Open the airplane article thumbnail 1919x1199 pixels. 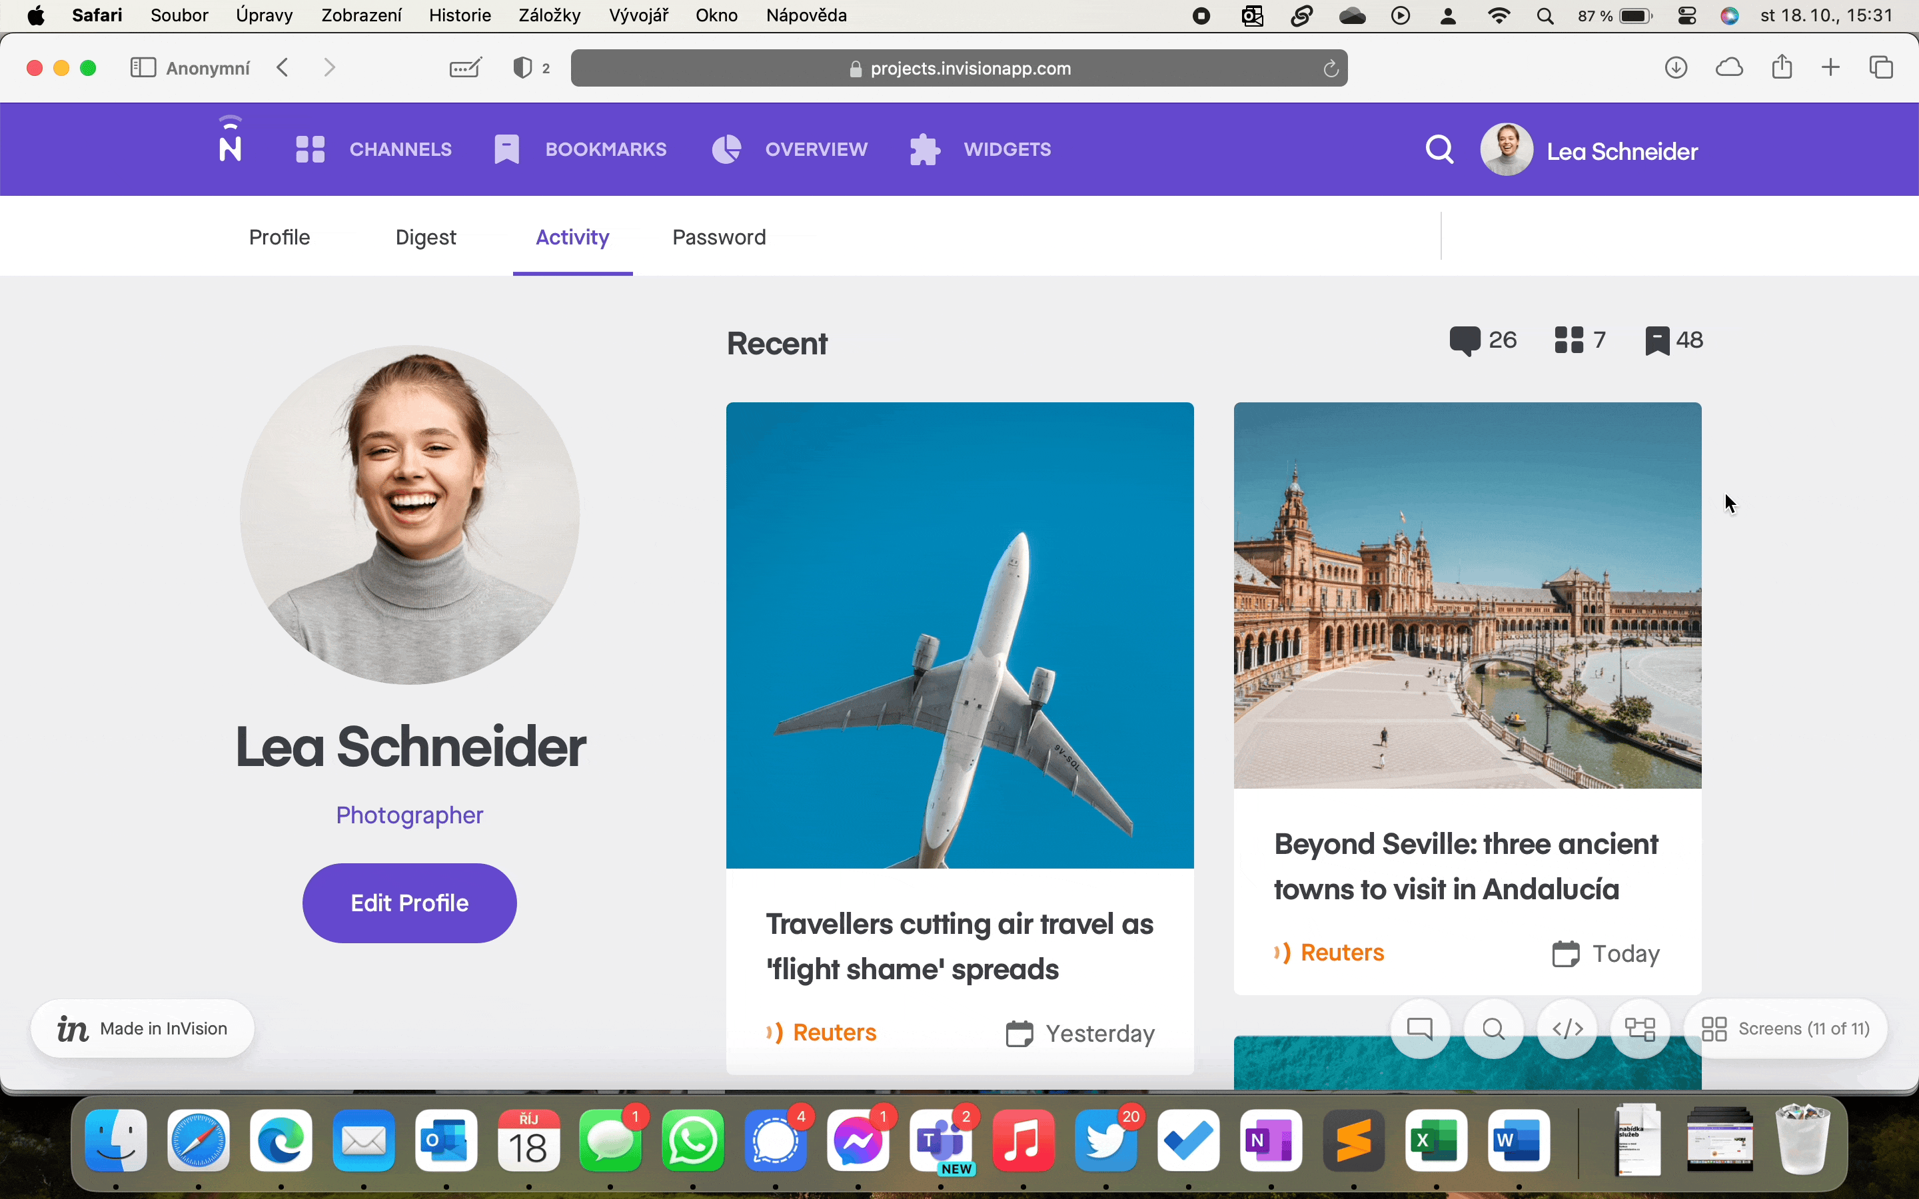click(x=959, y=634)
